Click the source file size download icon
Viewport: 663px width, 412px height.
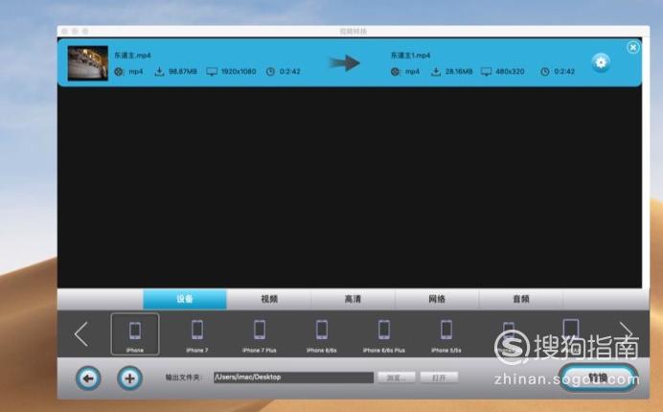[x=159, y=71]
